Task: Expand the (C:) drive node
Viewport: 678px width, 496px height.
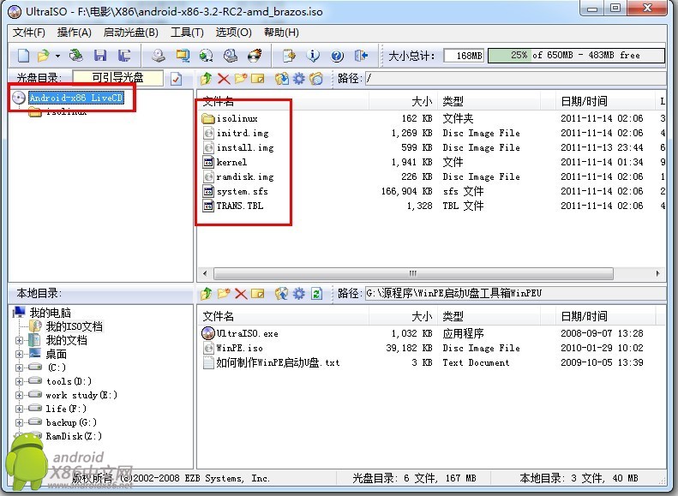Action: click(x=19, y=368)
